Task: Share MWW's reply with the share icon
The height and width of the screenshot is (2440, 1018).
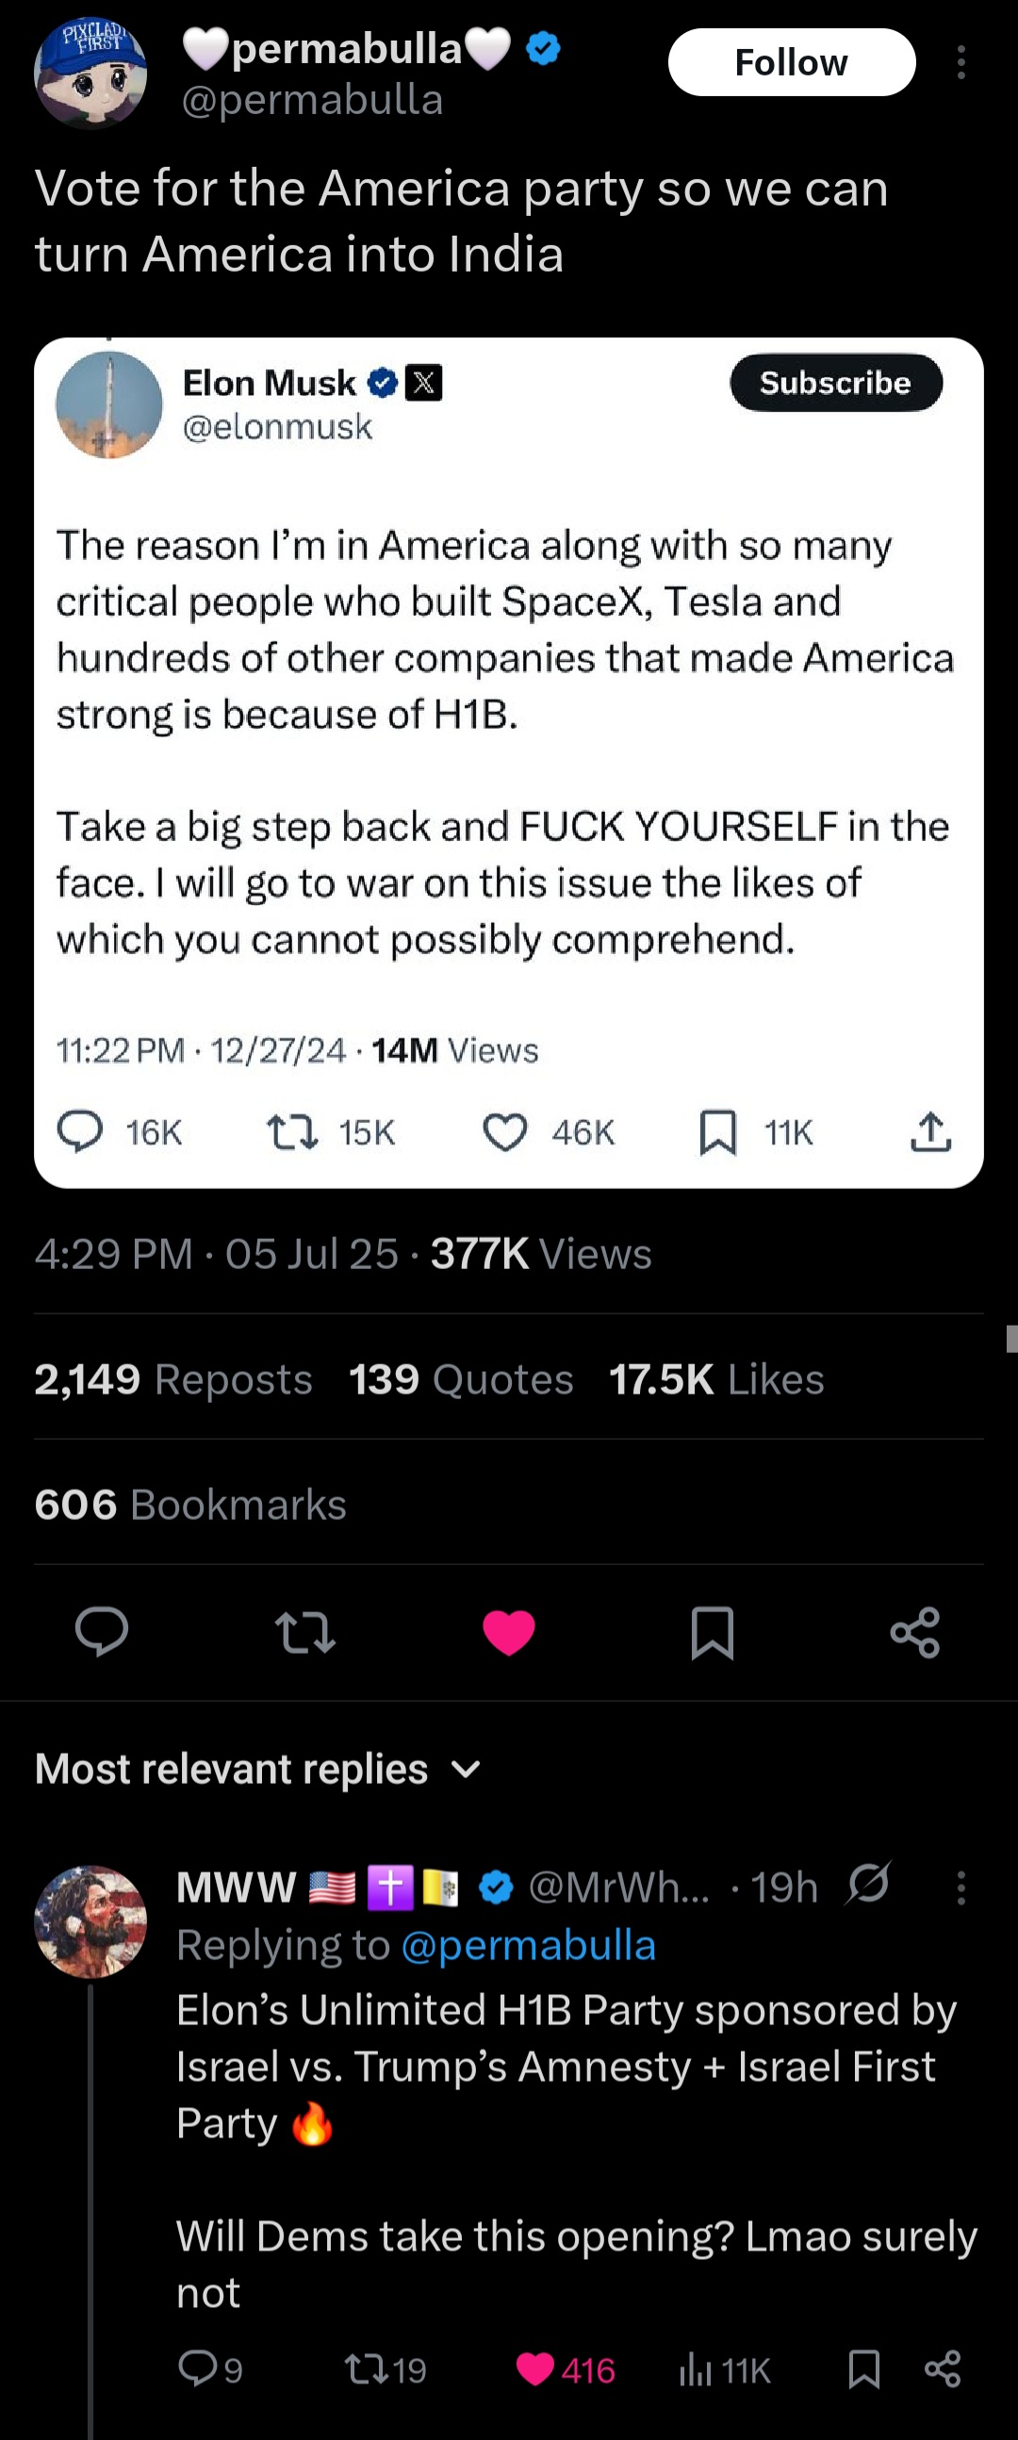Action: click(x=943, y=2369)
